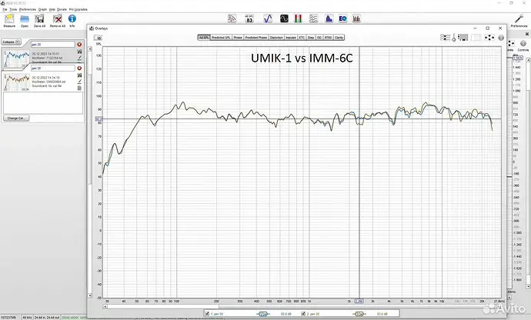Open a measurement file

point(25,20)
